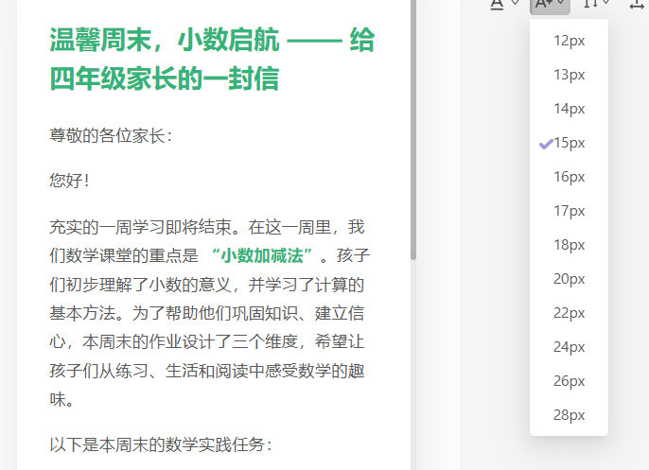Open the letter spacing tool
Screen dimensions: 649x470
639,5
